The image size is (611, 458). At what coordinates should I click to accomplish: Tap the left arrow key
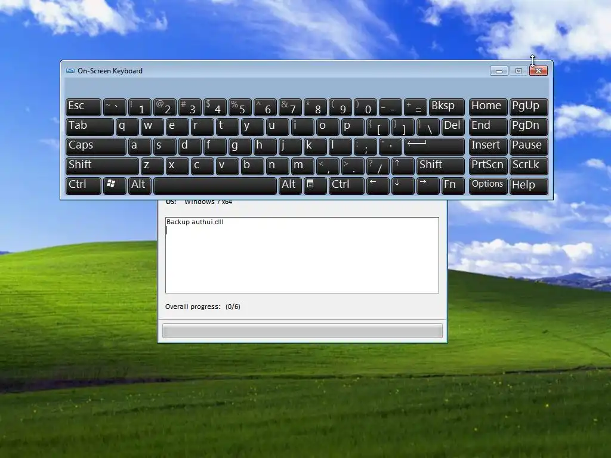(x=378, y=185)
